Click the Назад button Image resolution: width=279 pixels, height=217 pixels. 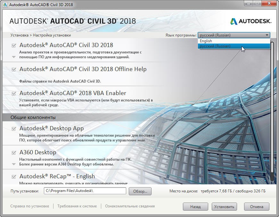coord(195,207)
